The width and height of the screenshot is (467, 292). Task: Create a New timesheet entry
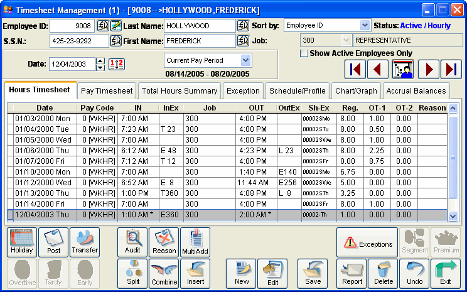point(241,274)
